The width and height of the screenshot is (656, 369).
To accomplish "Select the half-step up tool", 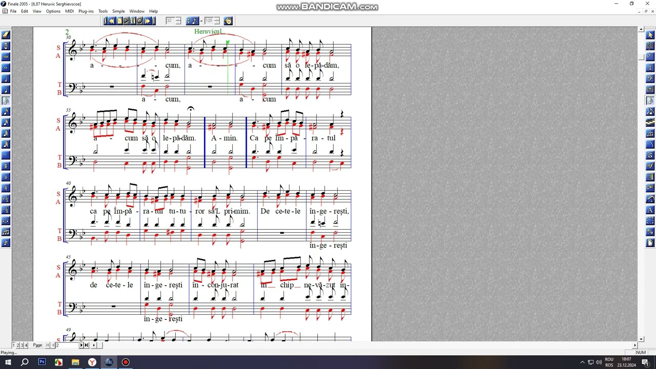I will pyautogui.click(x=6, y=199).
